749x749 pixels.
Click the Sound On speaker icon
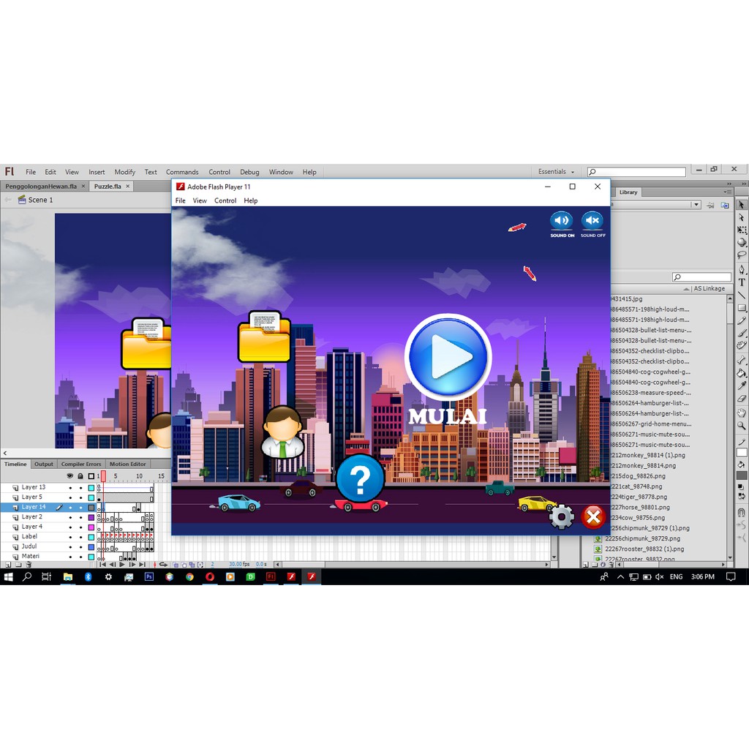tap(562, 220)
